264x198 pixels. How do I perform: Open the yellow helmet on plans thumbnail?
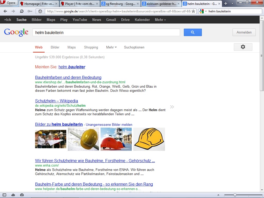point(83,139)
